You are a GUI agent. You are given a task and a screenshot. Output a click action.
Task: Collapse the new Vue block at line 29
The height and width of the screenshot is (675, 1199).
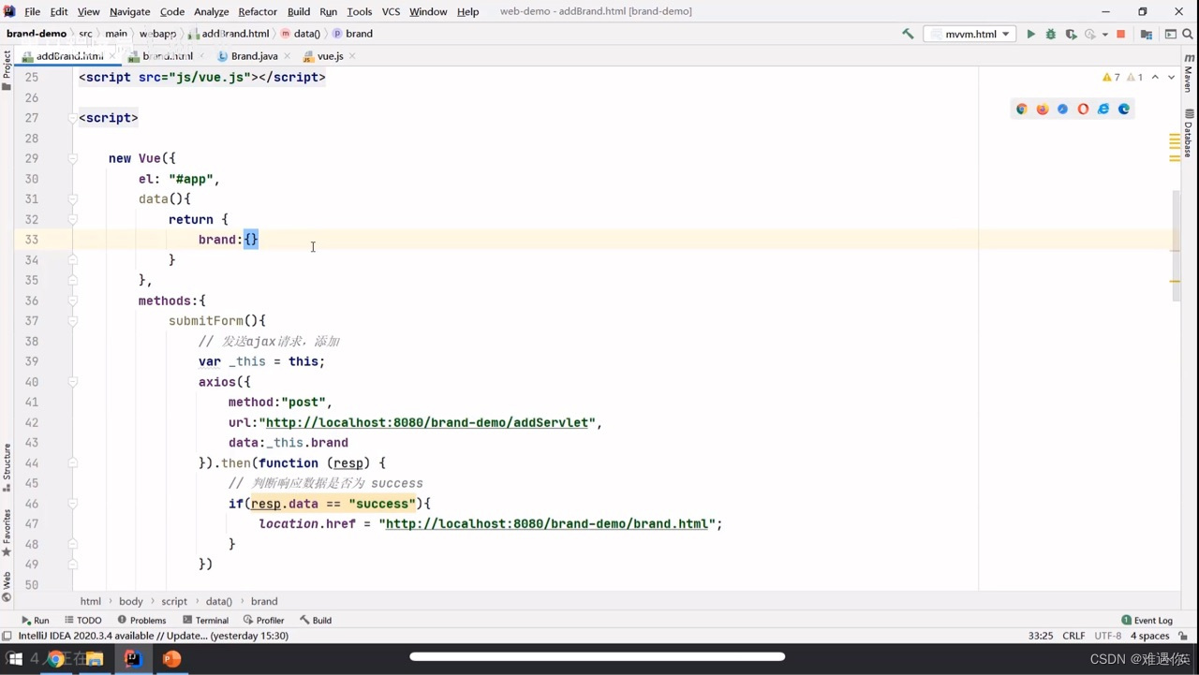[x=72, y=158]
